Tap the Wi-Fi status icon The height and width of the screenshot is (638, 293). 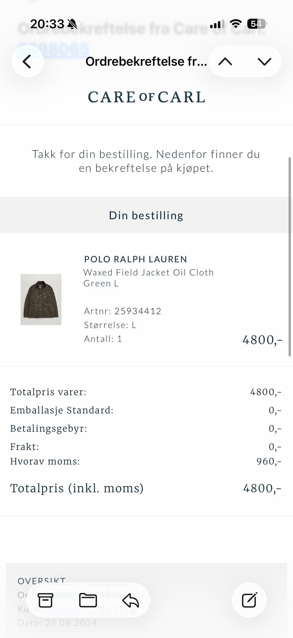click(235, 24)
